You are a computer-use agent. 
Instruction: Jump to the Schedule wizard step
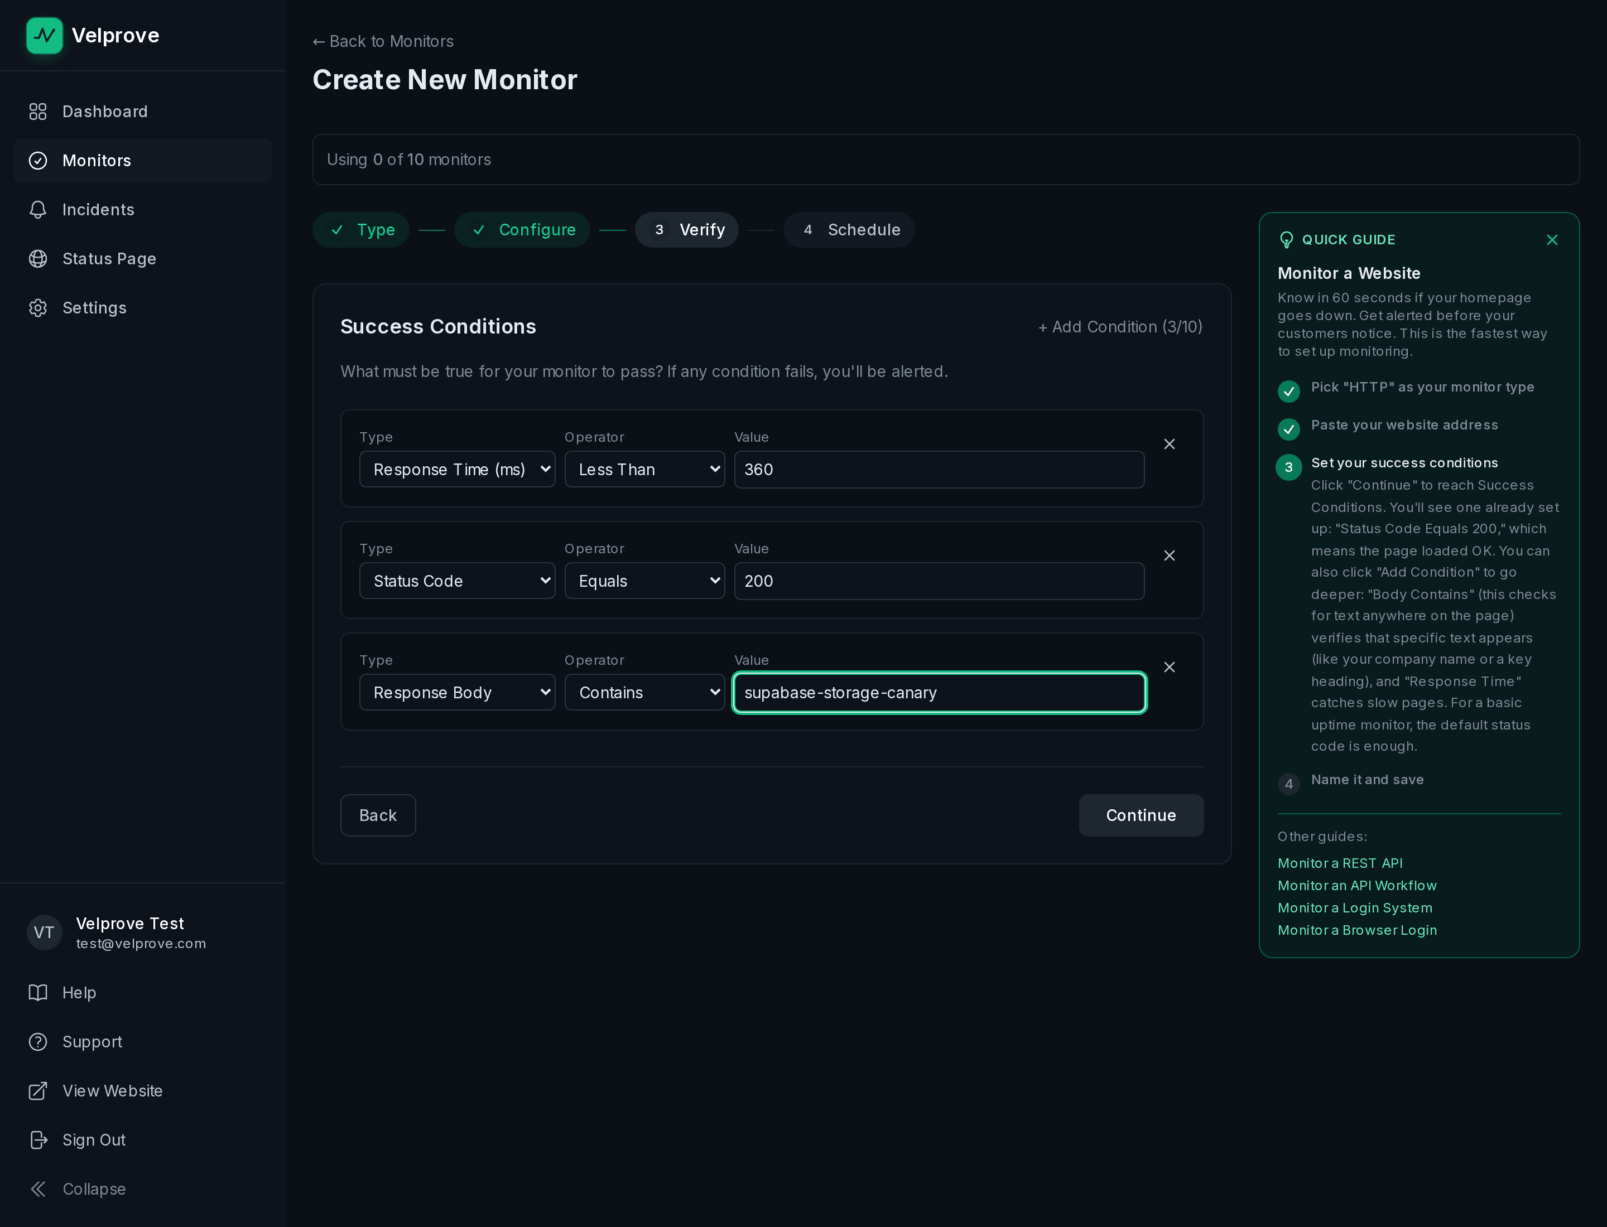[x=849, y=230]
